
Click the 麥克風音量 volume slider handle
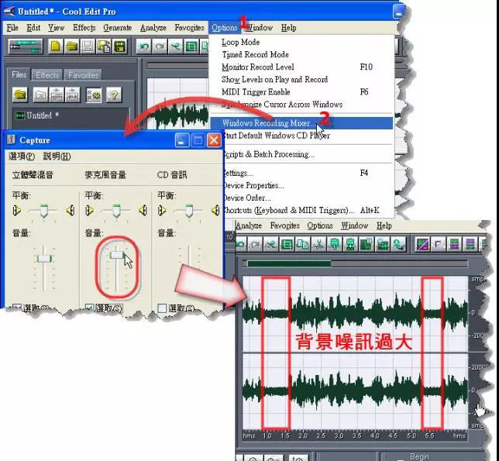point(117,255)
